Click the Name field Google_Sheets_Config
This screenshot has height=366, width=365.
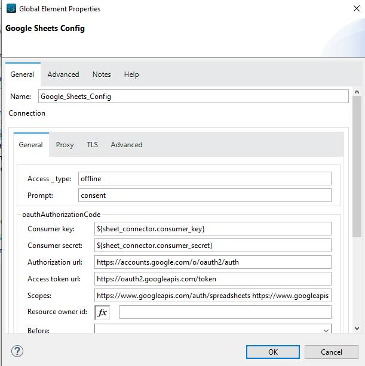(x=194, y=97)
